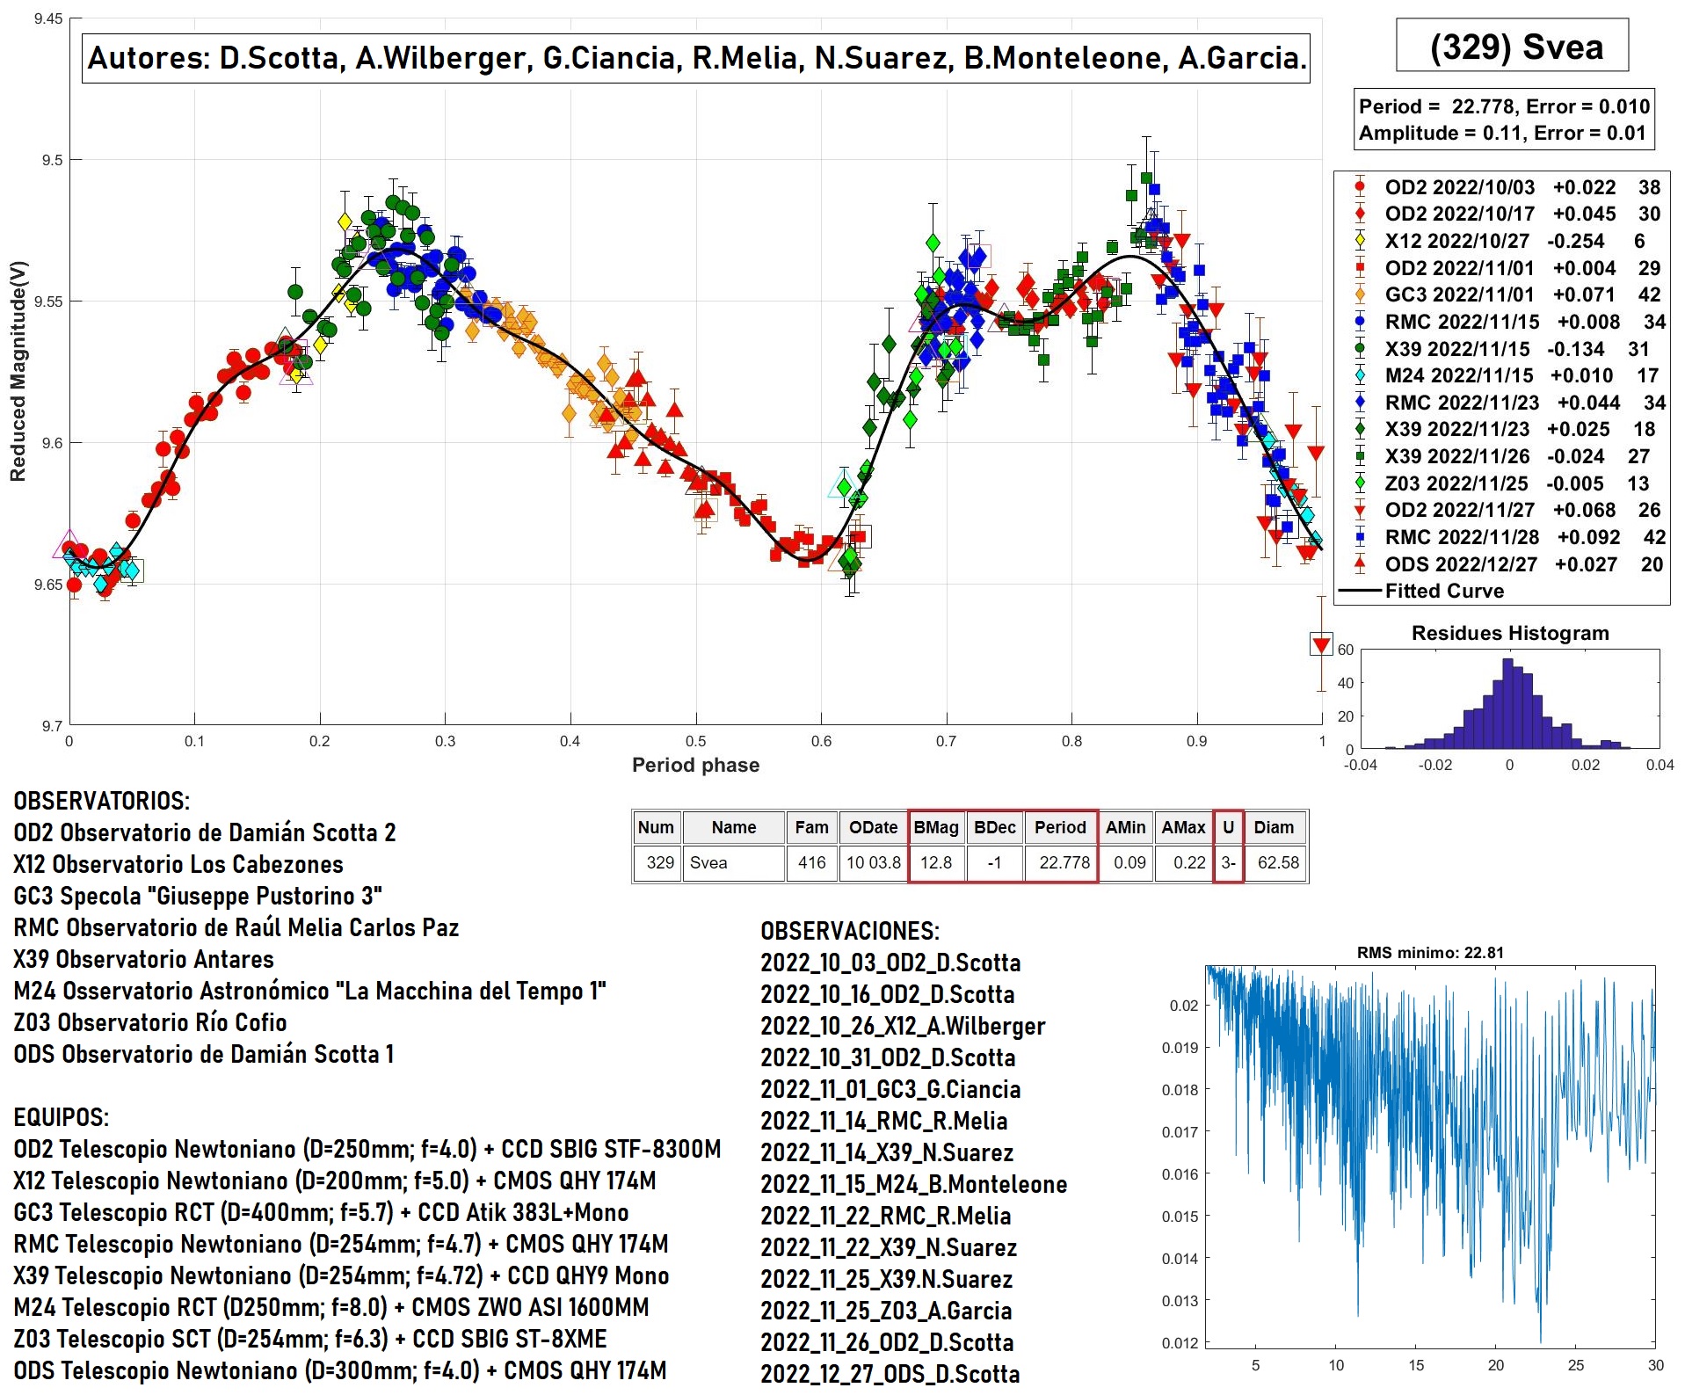The height and width of the screenshot is (1395, 1685).
Task: Click the 'OD2 Telescopio Newtoniano (D=250mm' line
Action: pyautogui.click(x=367, y=1149)
